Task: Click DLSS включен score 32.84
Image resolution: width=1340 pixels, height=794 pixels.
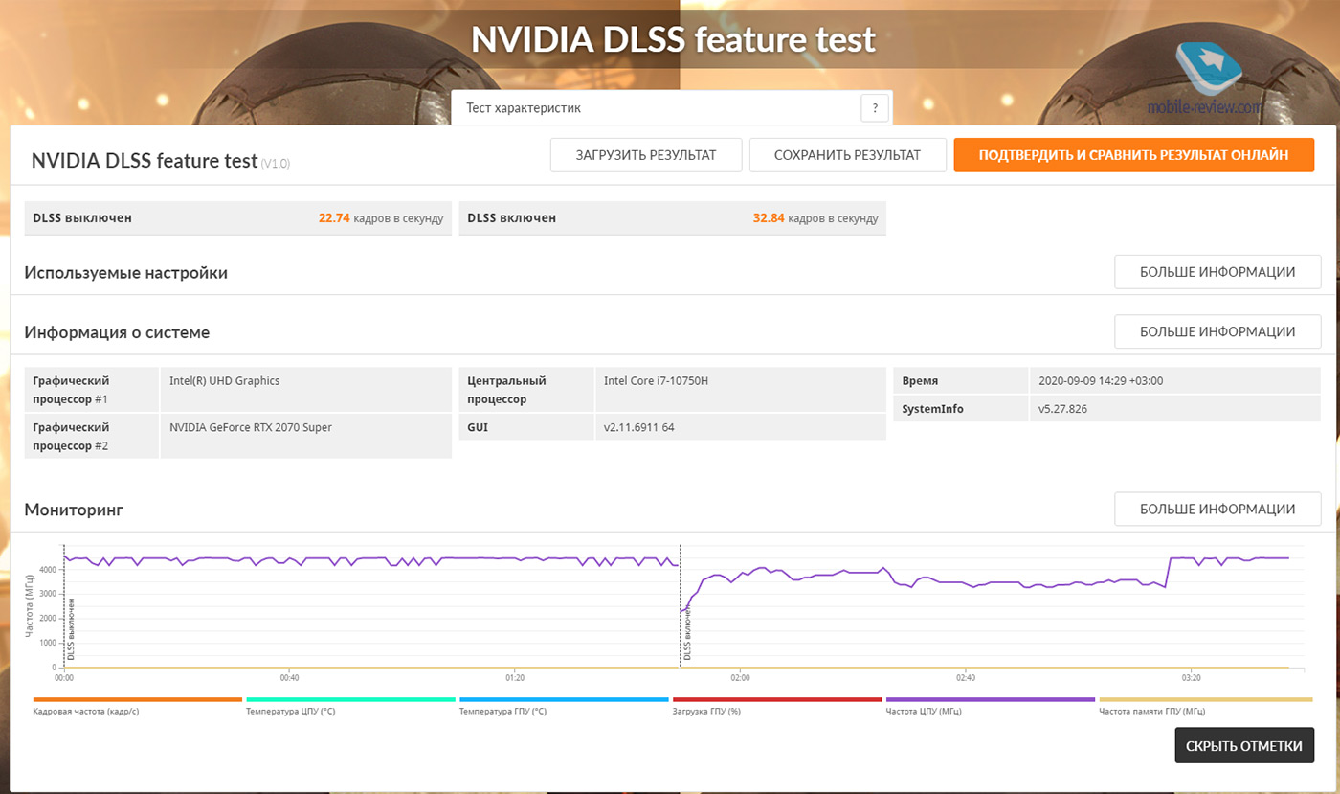Action: pos(769,218)
